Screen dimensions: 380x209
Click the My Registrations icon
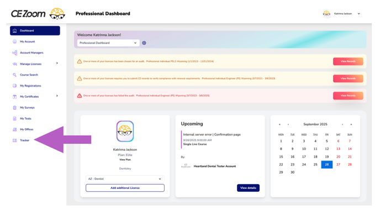(x=15, y=85)
